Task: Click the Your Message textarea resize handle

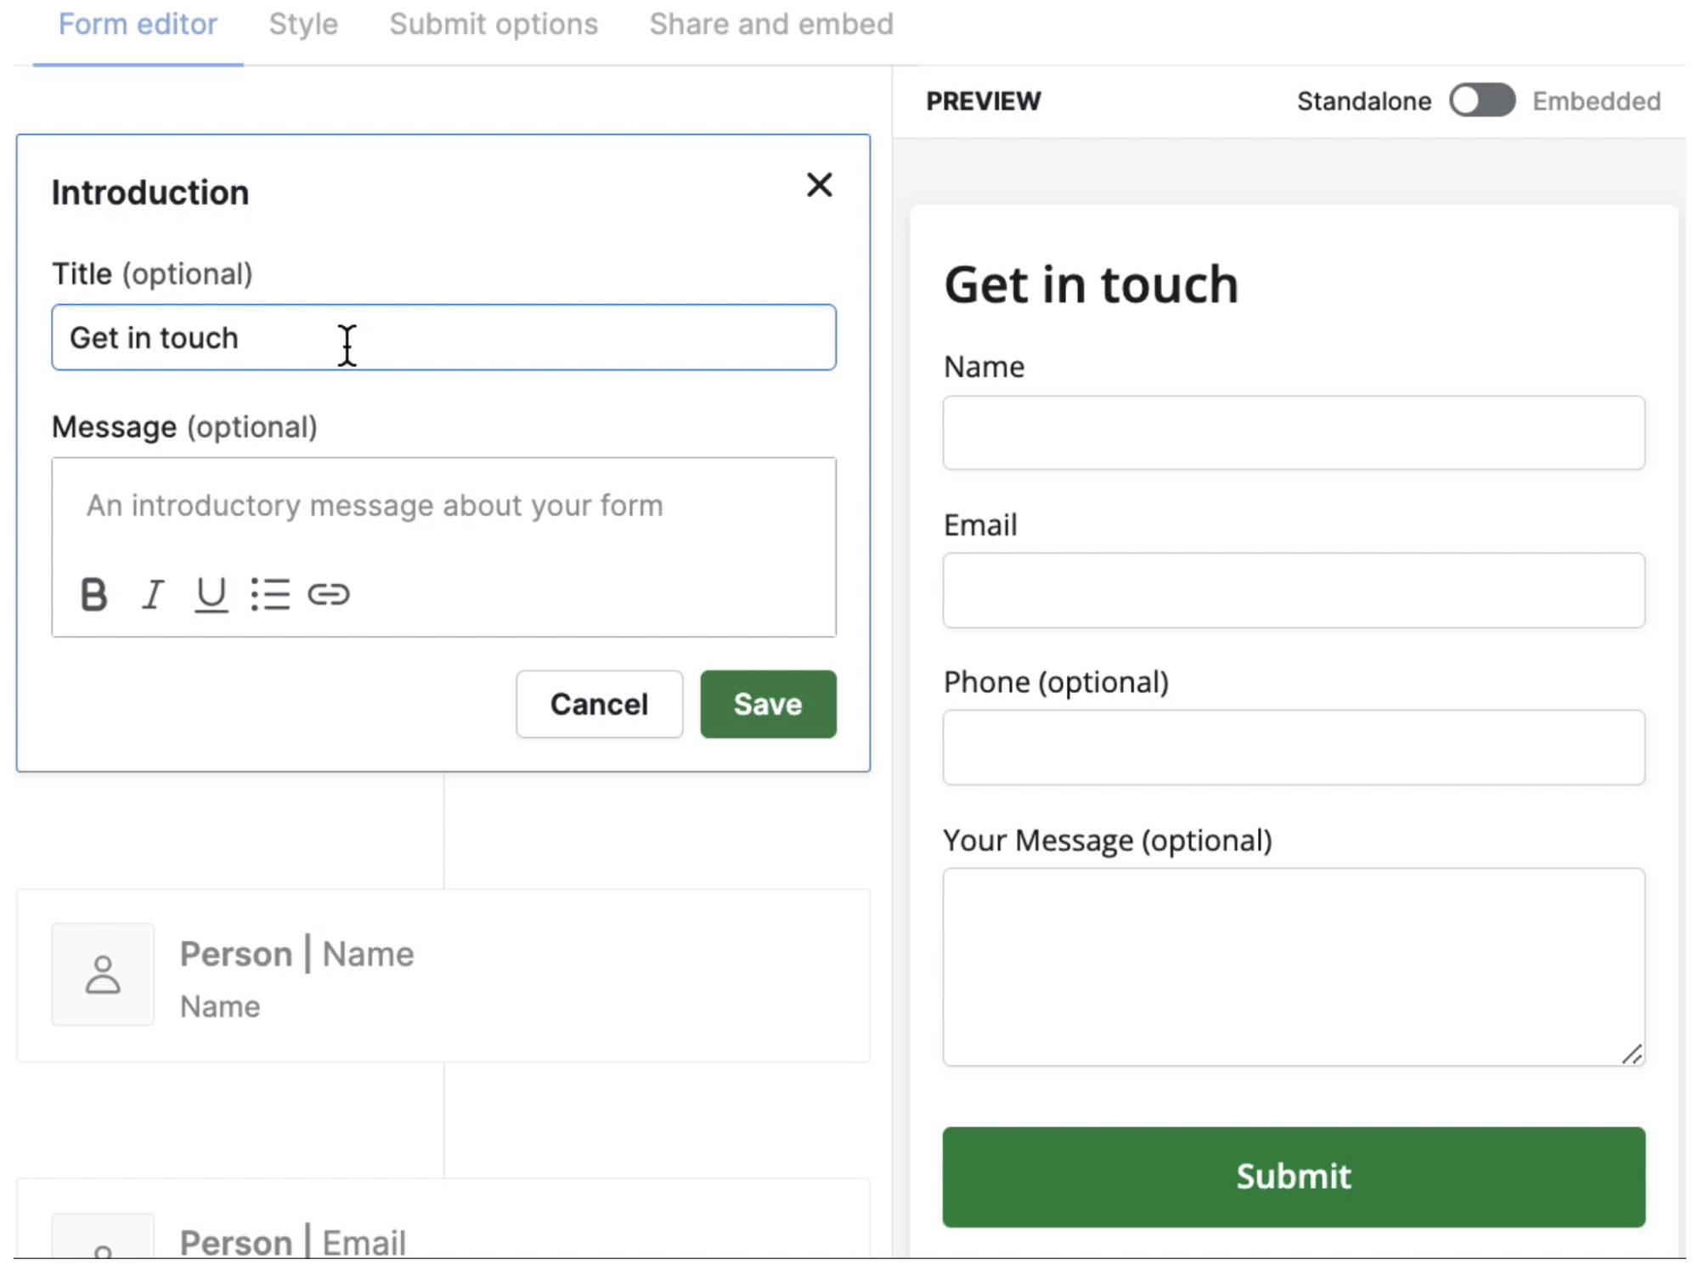Action: [1633, 1054]
